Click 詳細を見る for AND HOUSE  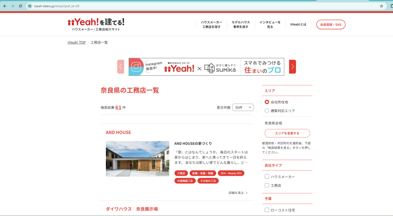point(238,193)
